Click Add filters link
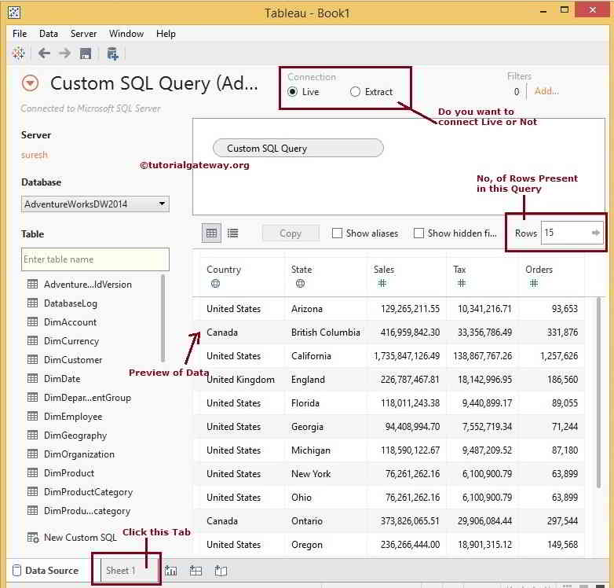The height and width of the screenshot is (588, 614). [x=546, y=91]
